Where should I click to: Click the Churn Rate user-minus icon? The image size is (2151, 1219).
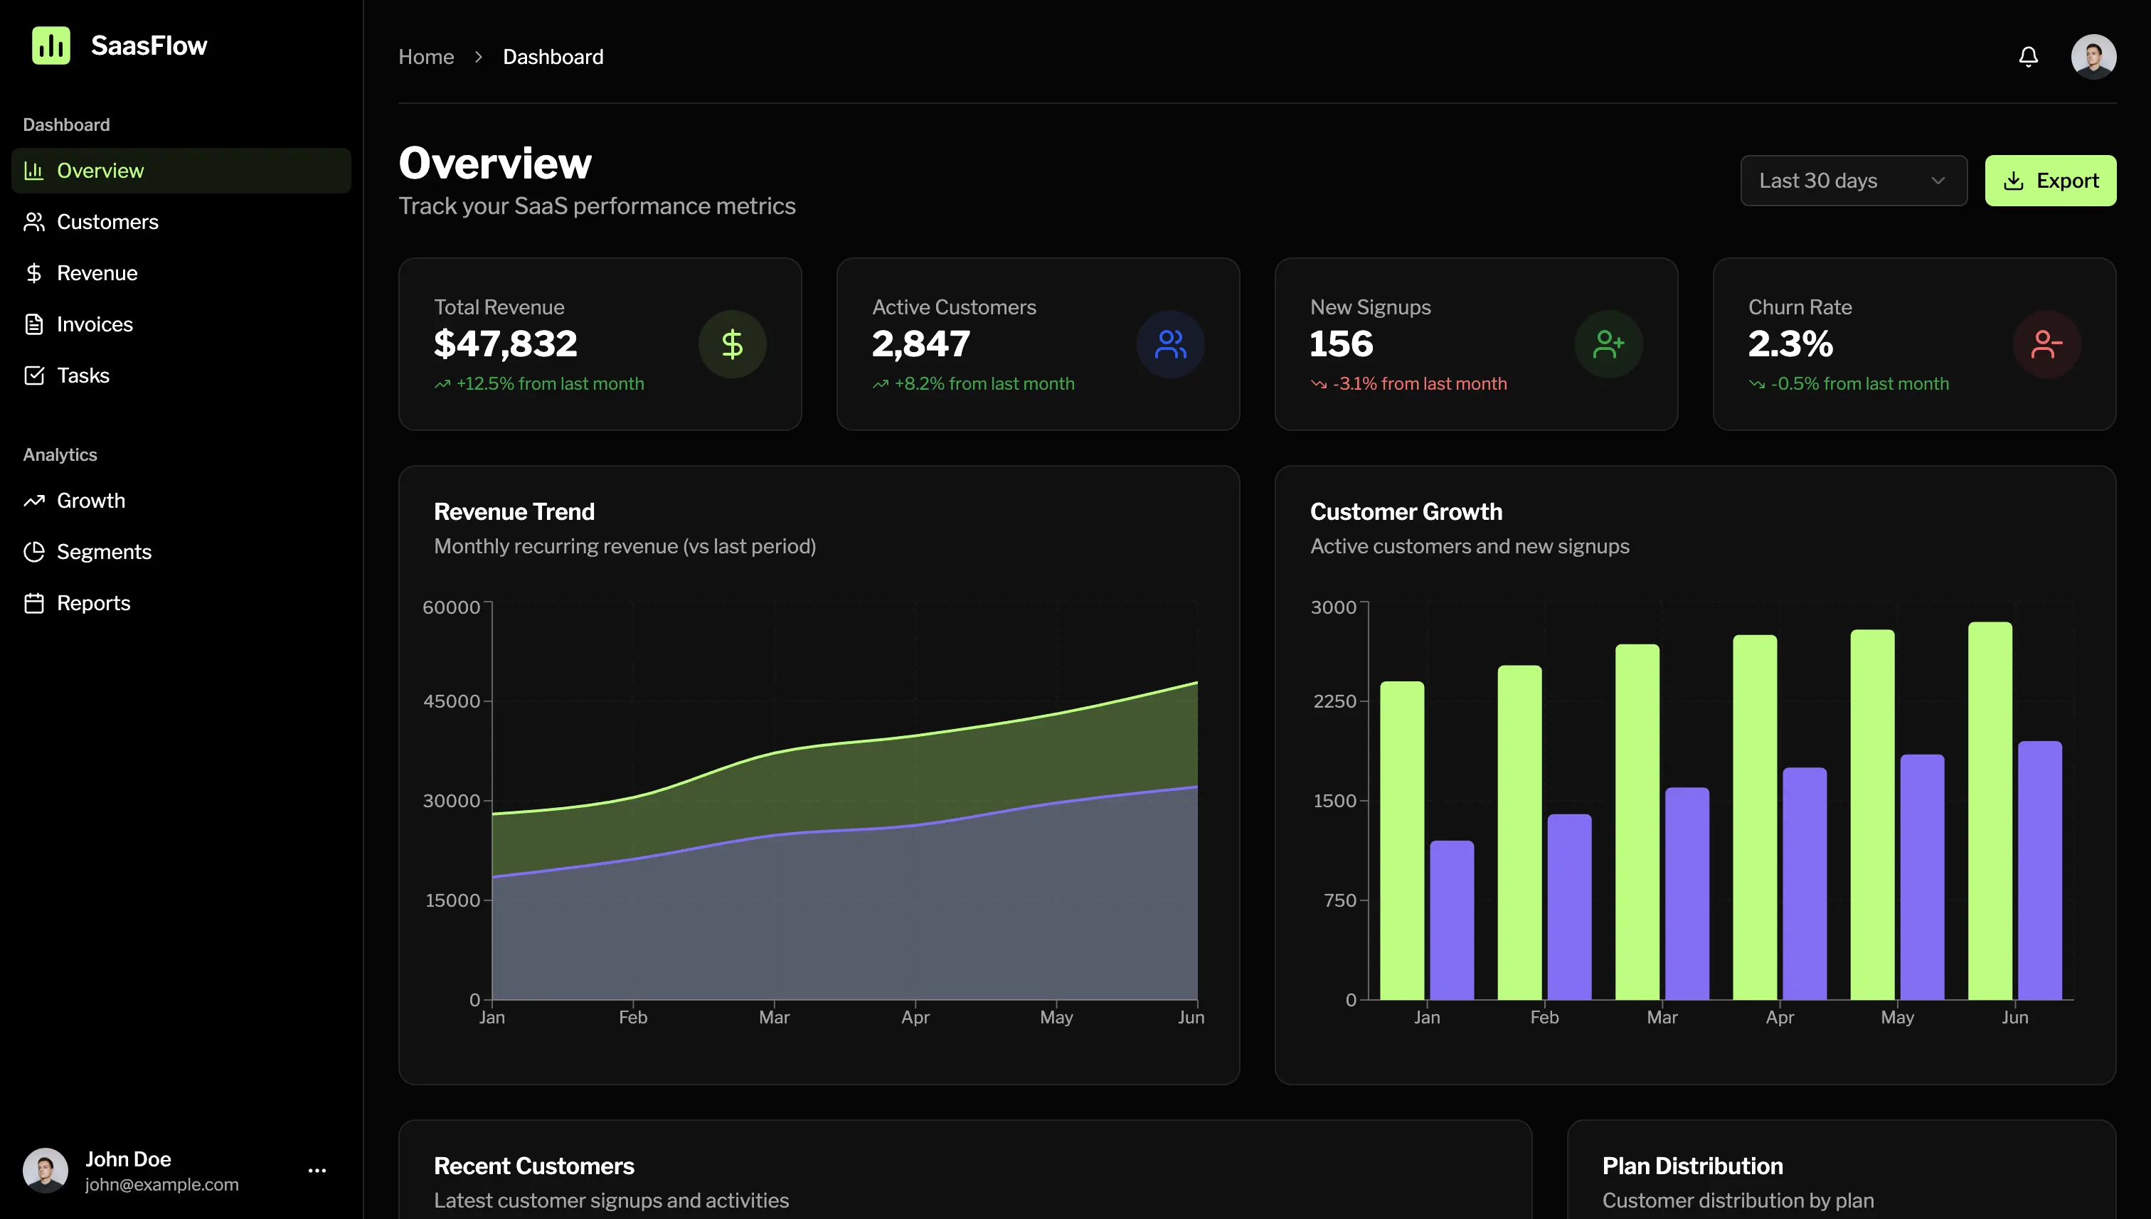click(2046, 344)
